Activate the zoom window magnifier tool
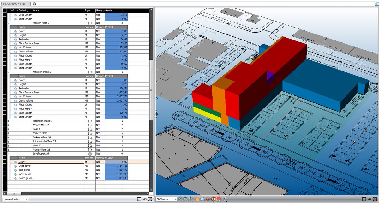 pos(186,199)
